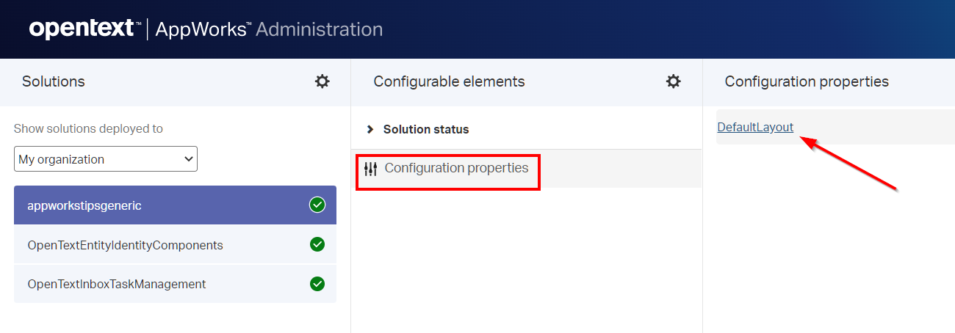Select the OpenTextInboxTaskManagement solution

116,284
